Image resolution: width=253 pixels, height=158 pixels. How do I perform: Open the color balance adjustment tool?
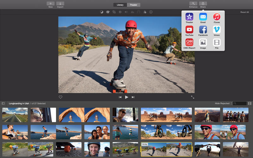102,12
